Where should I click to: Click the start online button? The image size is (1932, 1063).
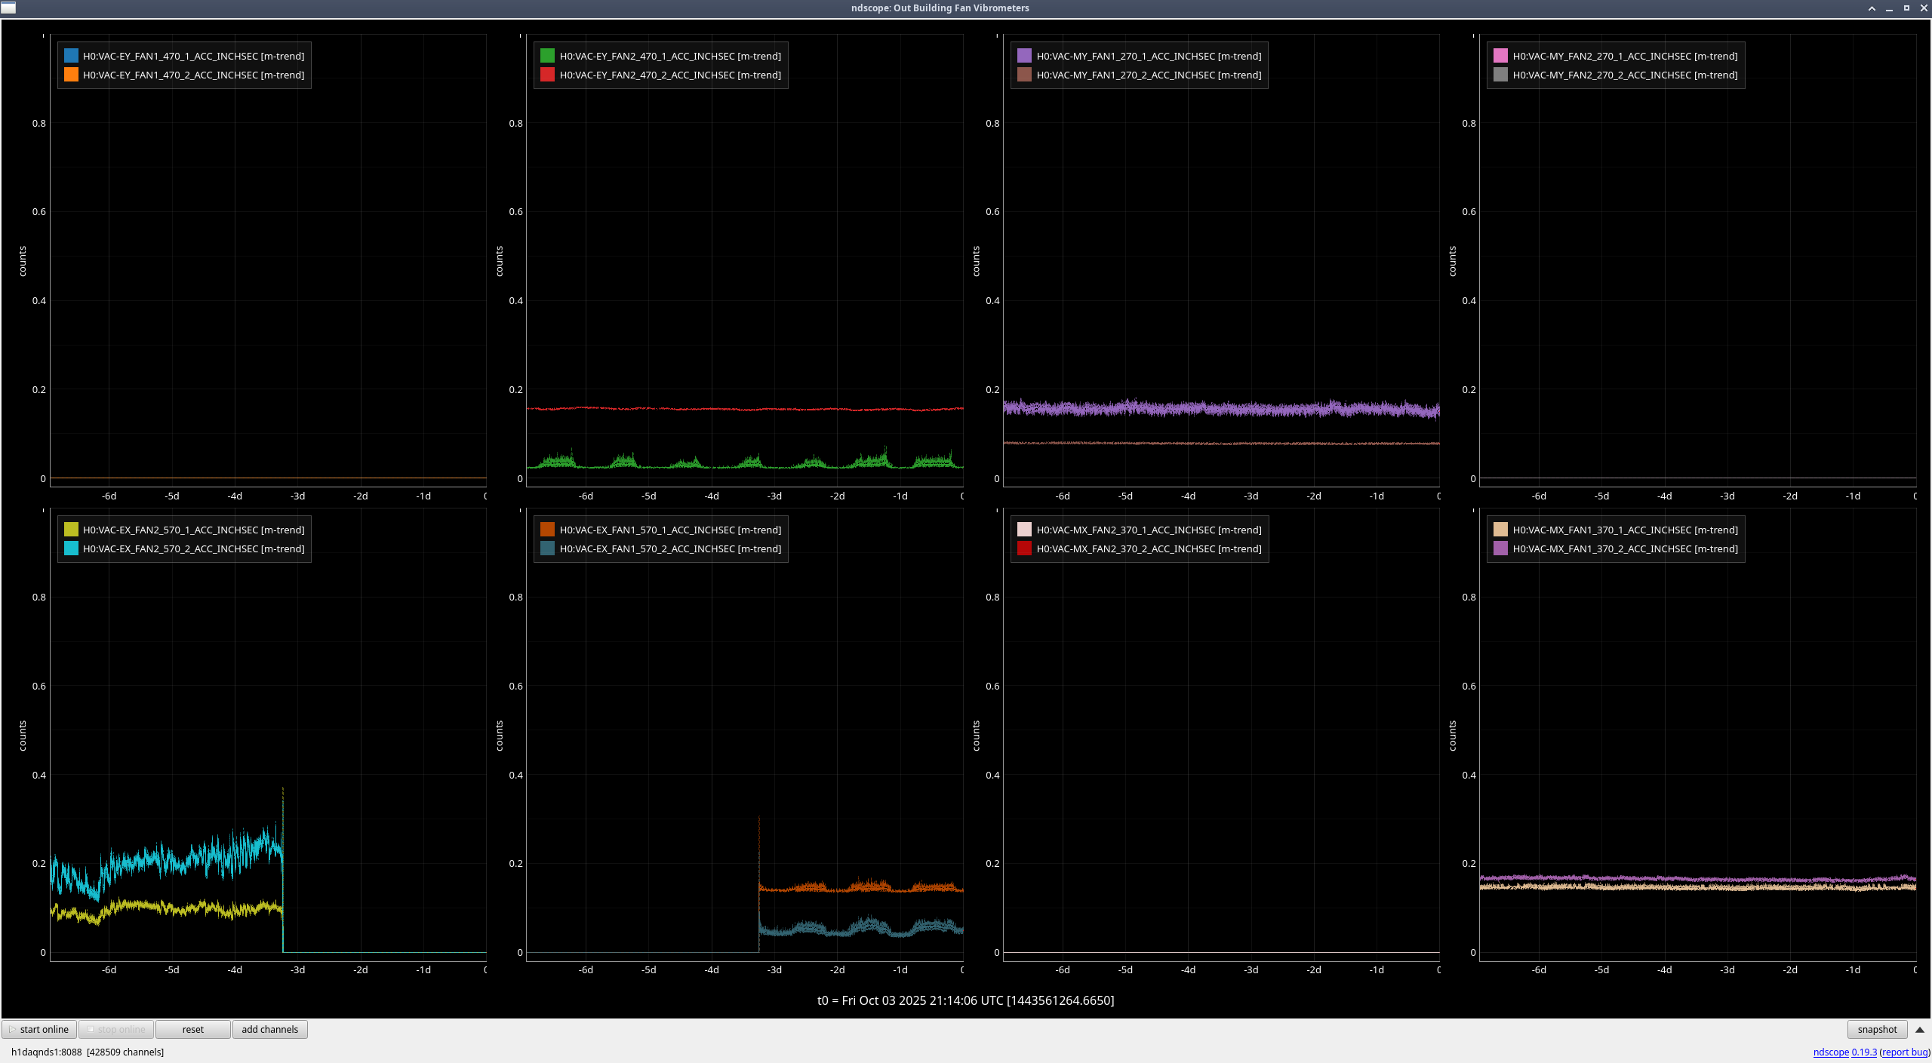[39, 1029]
